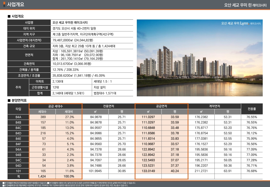Select the Lynn logo text on the rendering
Image resolution: width=270 pixels, height=187 pixels.
[244, 23]
